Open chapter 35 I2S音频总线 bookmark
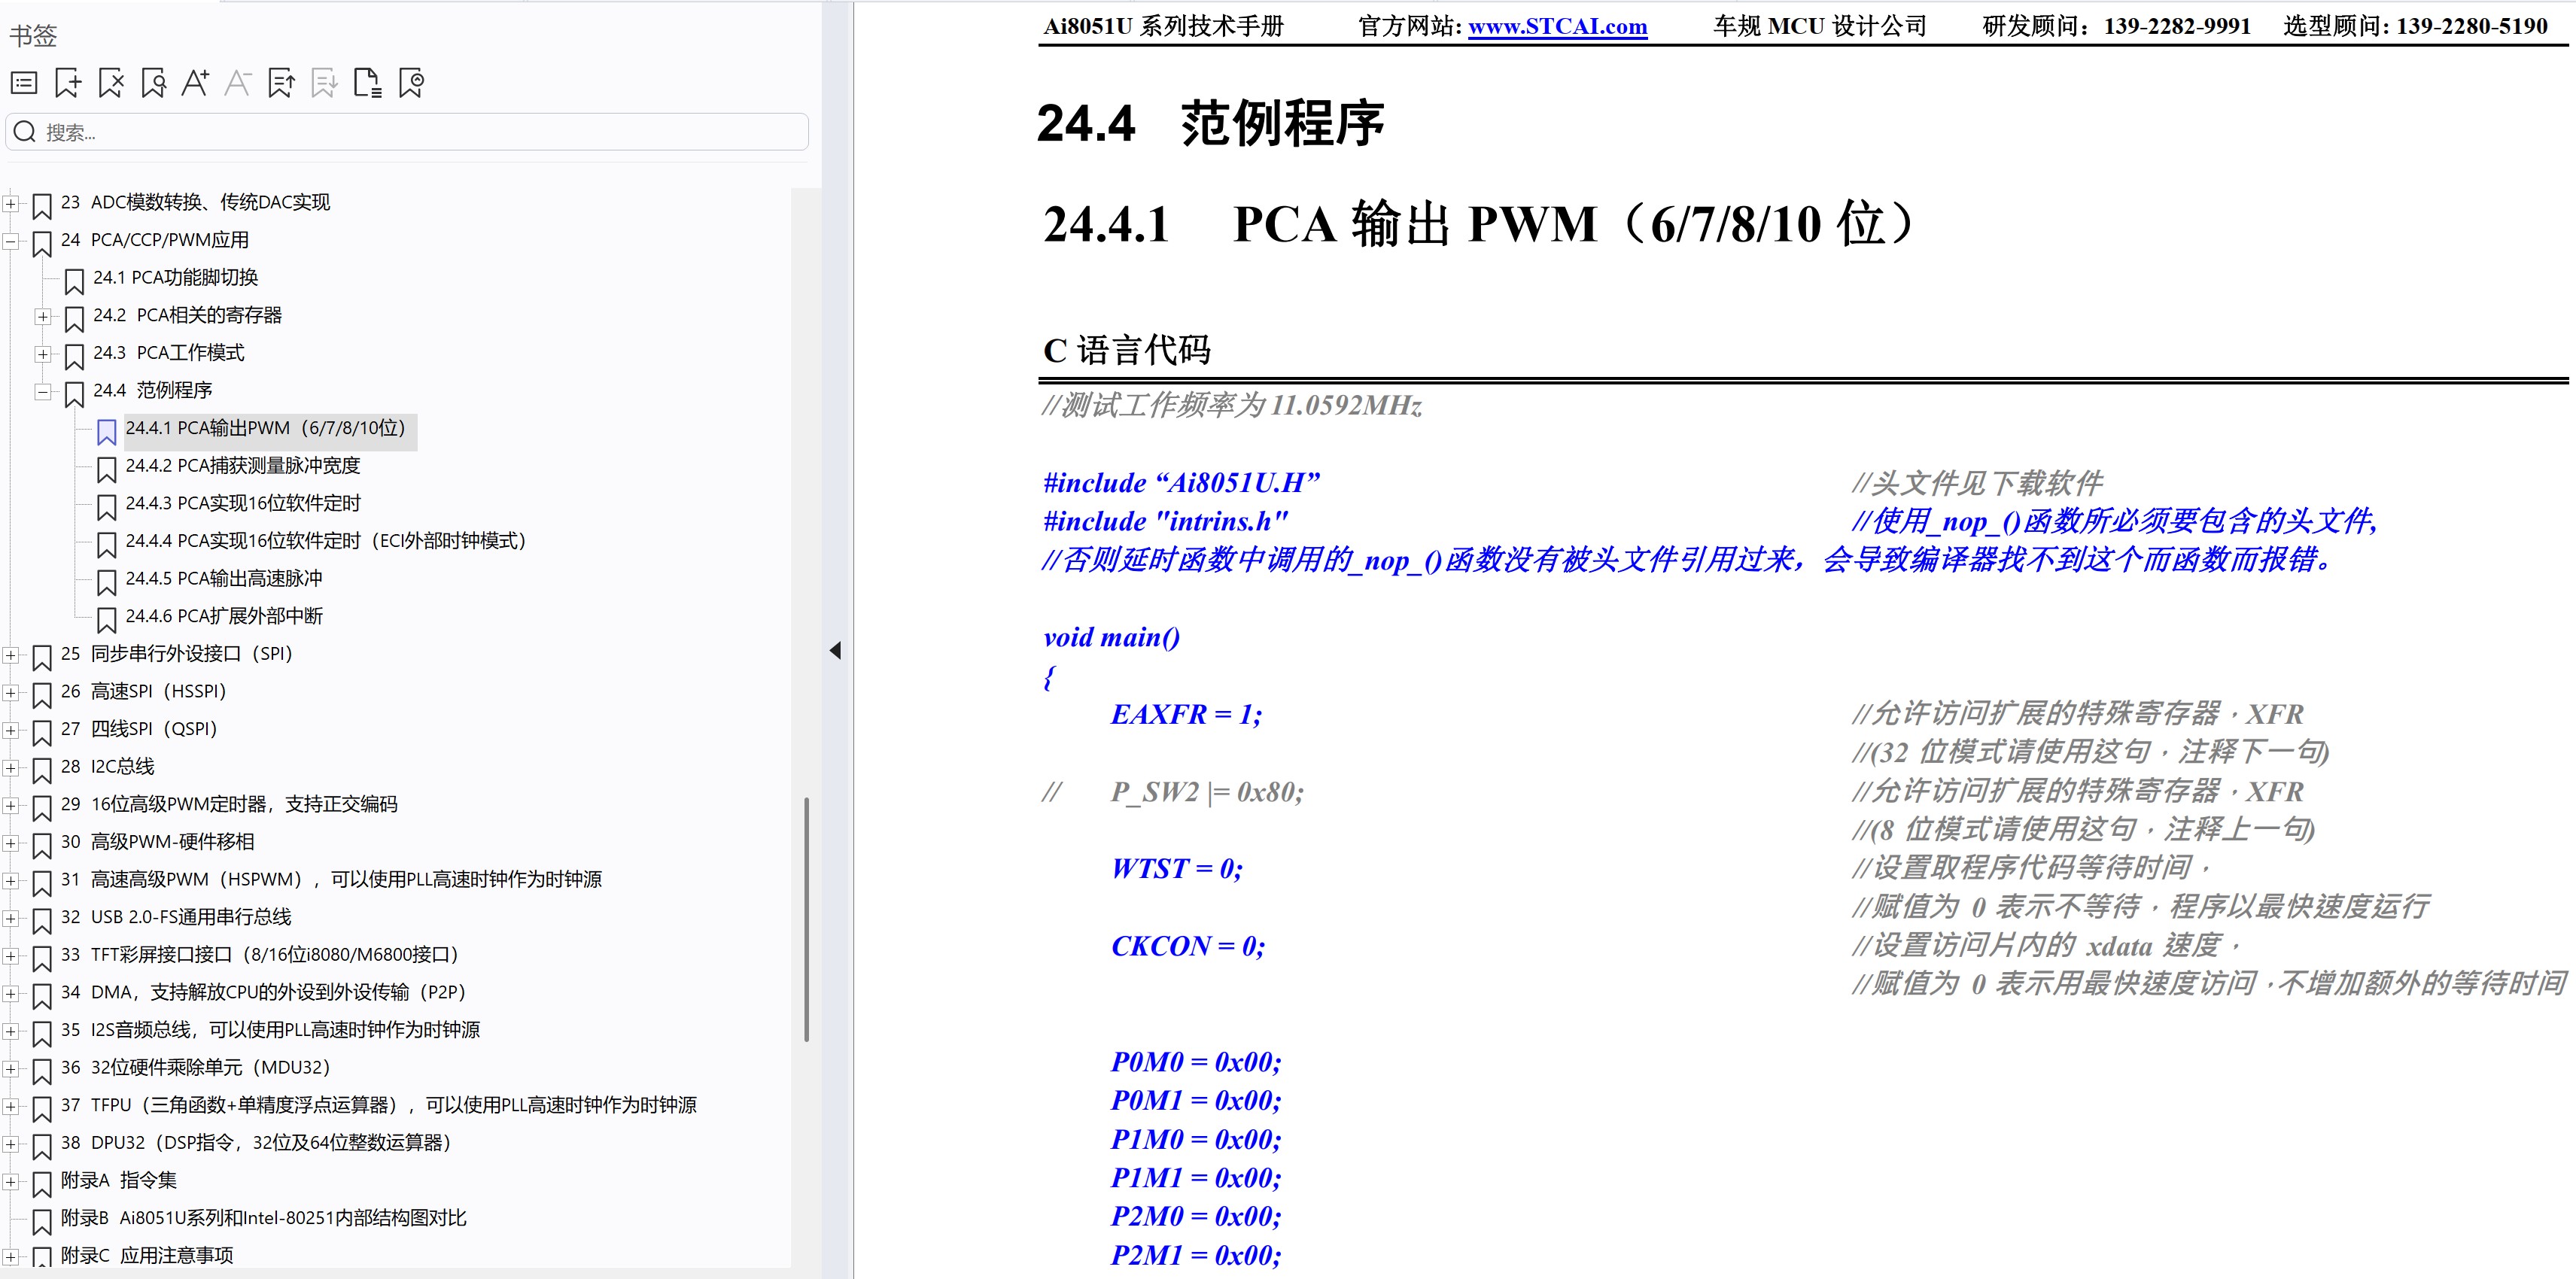 (x=270, y=1030)
